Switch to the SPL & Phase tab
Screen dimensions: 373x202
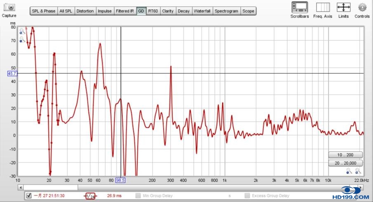tap(44, 11)
